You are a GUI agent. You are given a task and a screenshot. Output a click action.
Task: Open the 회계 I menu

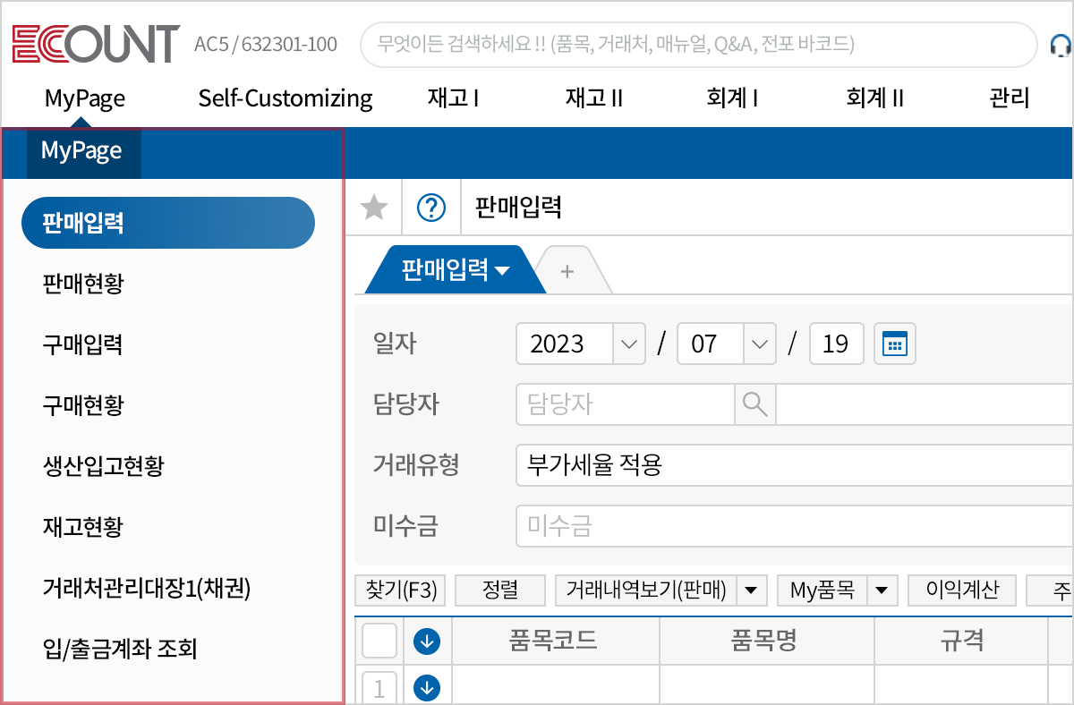(732, 98)
